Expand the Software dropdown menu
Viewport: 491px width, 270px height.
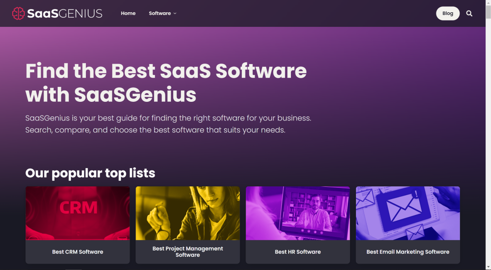162,13
